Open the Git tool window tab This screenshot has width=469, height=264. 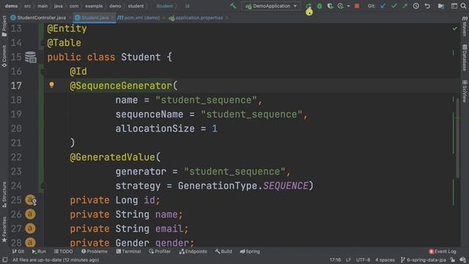(x=18, y=252)
